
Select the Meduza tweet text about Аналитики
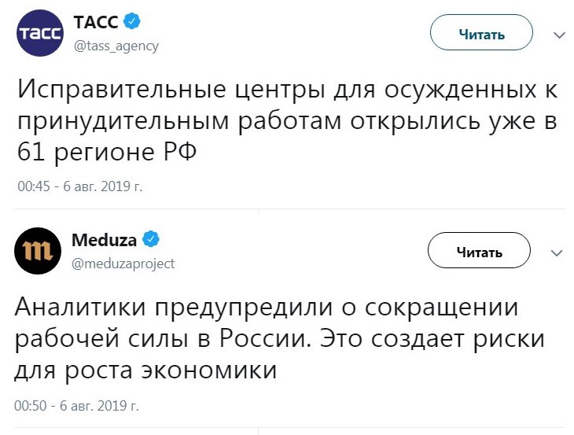tap(280, 339)
